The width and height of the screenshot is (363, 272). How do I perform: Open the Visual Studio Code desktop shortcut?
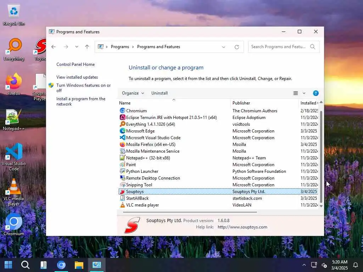(x=14, y=157)
